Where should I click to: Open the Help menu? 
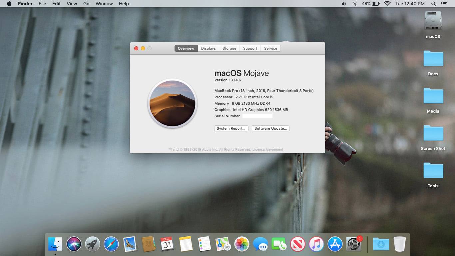124,4
